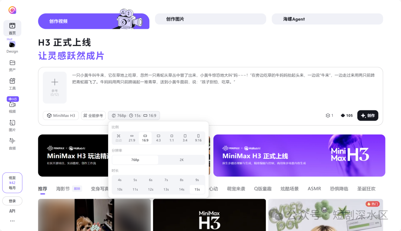Open the MiniMax H3 玩法精选 black banner

(73, 155)
